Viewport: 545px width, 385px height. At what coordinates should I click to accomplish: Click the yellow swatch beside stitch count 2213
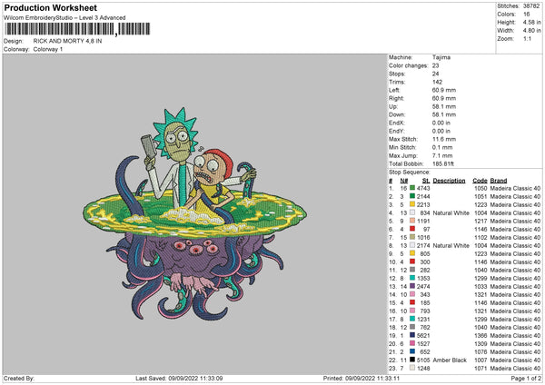tap(412, 204)
